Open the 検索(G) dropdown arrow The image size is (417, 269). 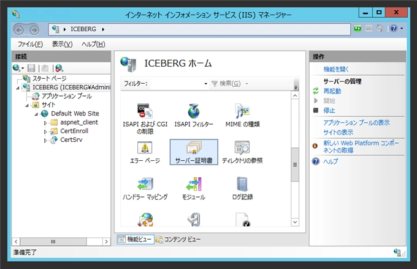[247, 84]
